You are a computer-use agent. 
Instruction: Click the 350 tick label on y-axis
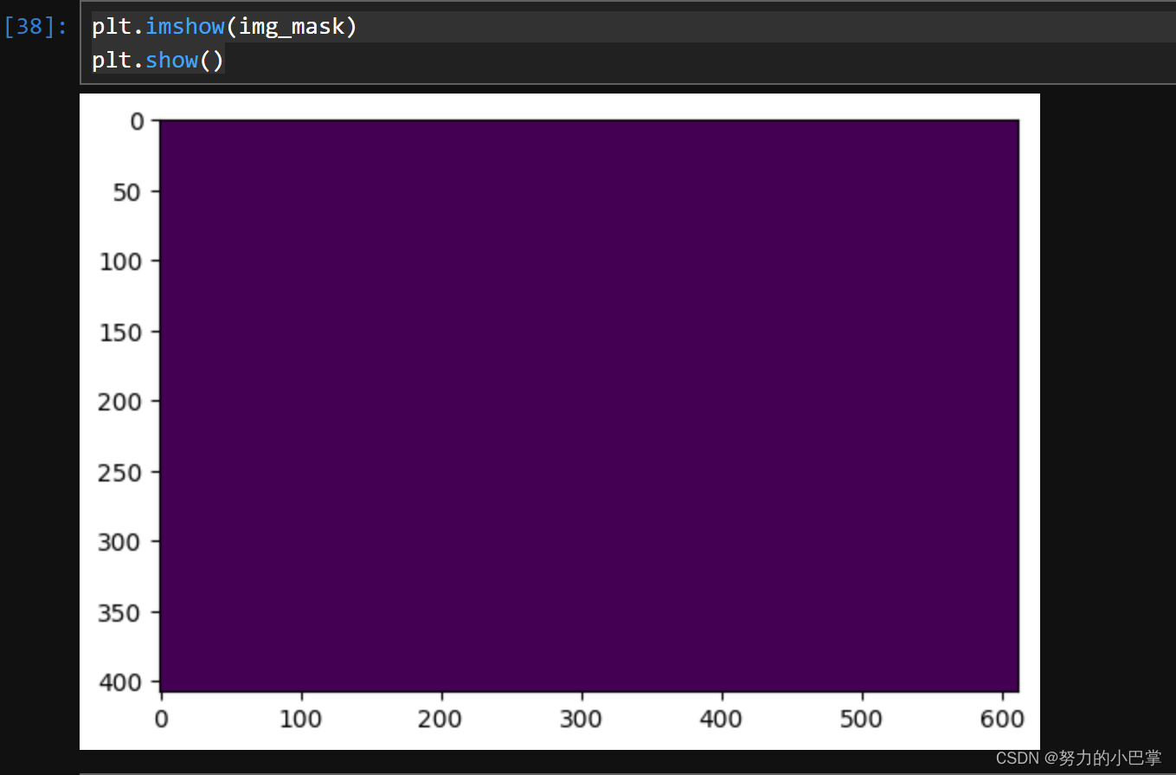pos(120,612)
